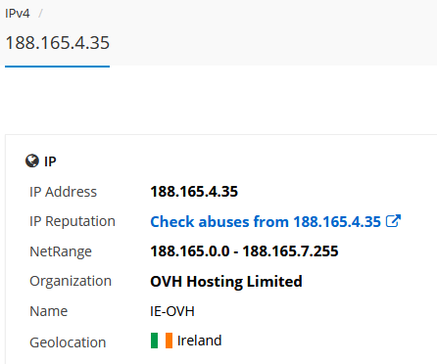Click the IP section heading text
437x364 pixels.
pyautogui.click(x=50, y=161)
